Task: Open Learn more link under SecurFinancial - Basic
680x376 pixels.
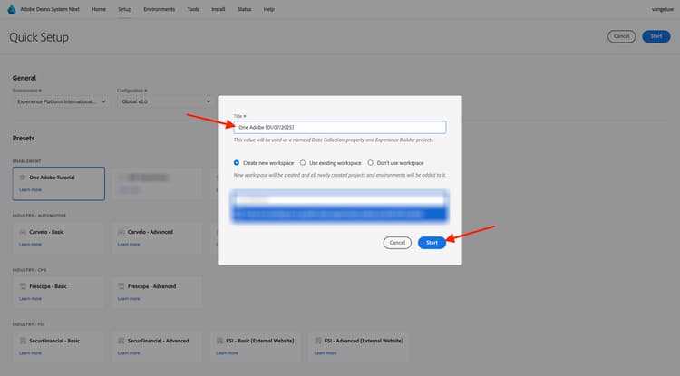Action: [30, 353]
